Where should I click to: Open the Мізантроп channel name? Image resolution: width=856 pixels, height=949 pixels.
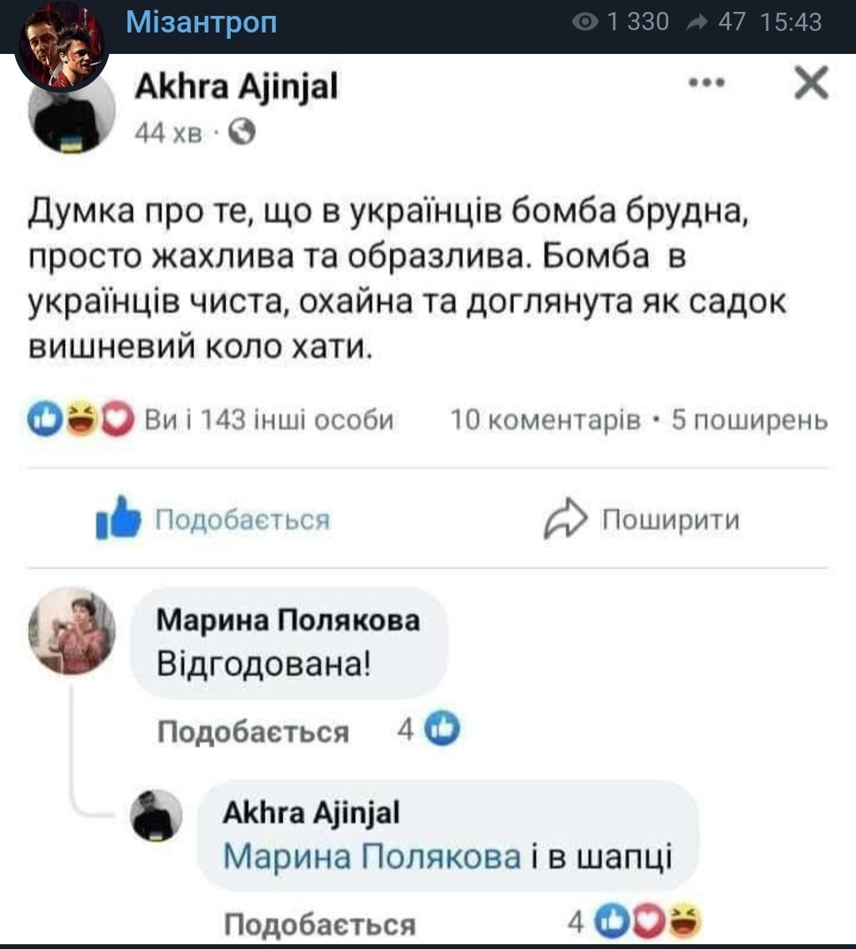click(201, 22)
